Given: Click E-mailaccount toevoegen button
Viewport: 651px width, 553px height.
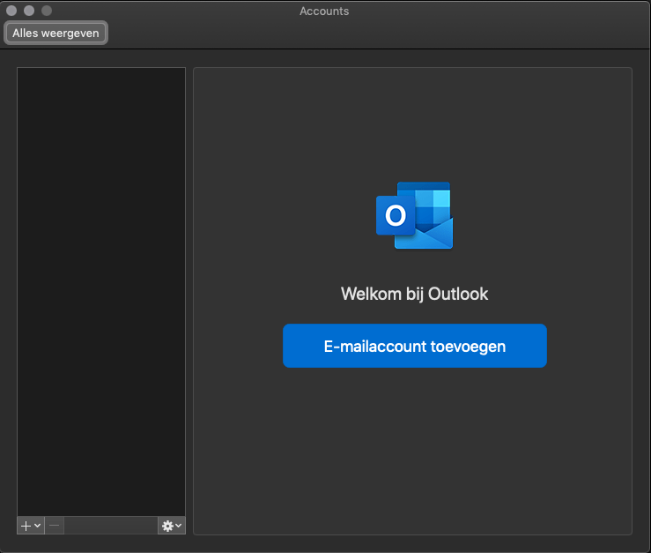Looking at the screenshot, I should click(414, 346).
